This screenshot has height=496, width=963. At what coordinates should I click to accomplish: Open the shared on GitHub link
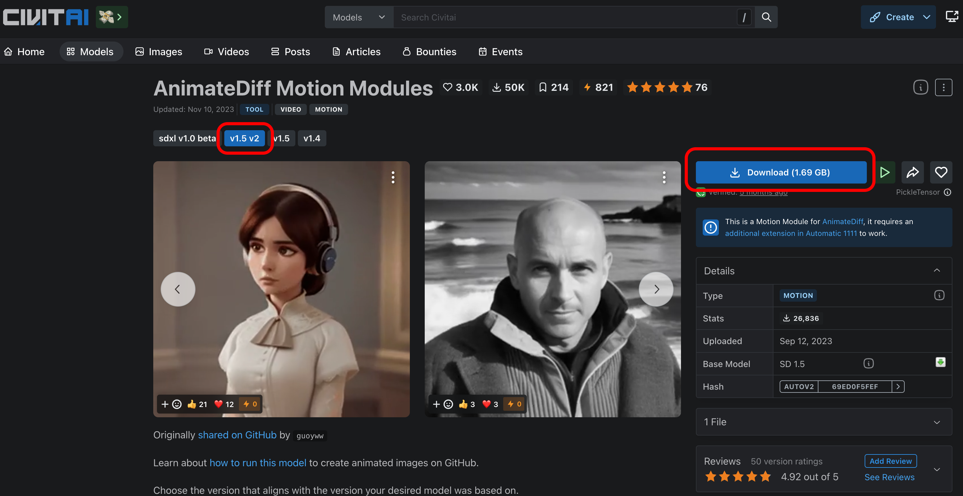click(x=237, y=435)
